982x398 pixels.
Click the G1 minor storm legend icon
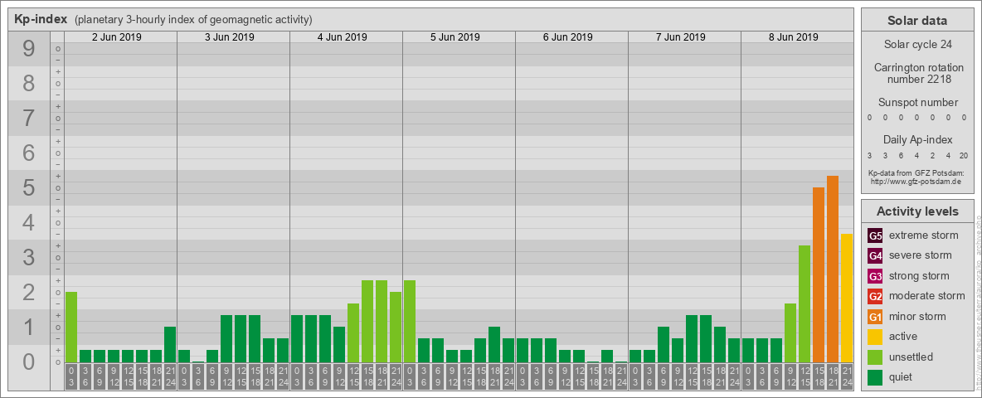[x=876, y=316]
